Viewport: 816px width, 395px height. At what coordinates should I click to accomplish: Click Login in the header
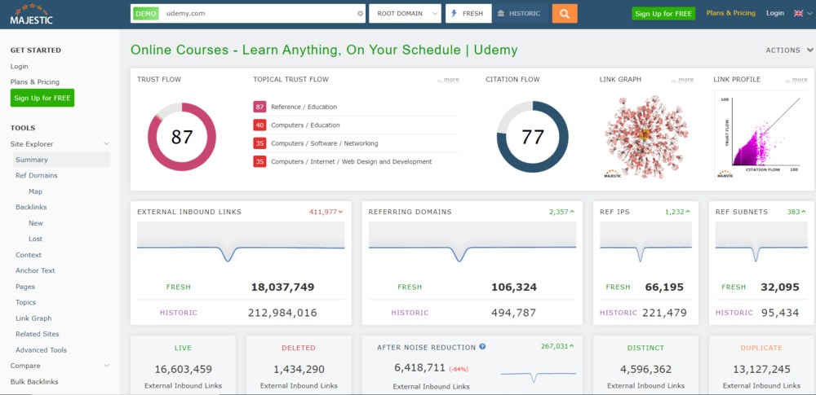pos(775,13)
